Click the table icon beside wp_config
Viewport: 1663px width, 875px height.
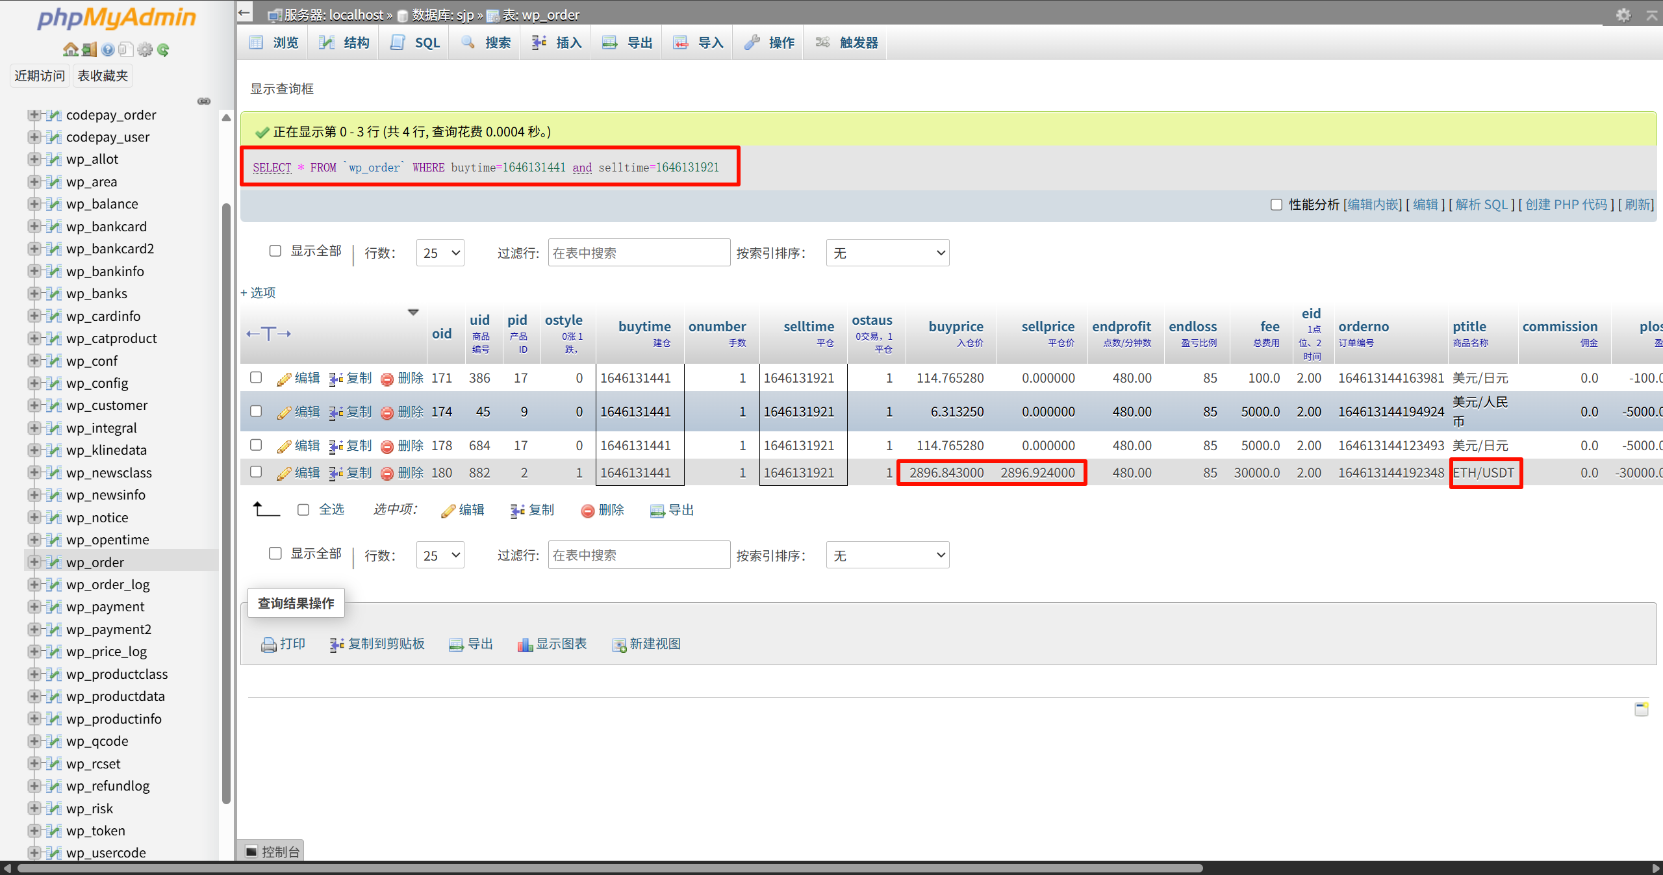54,383
